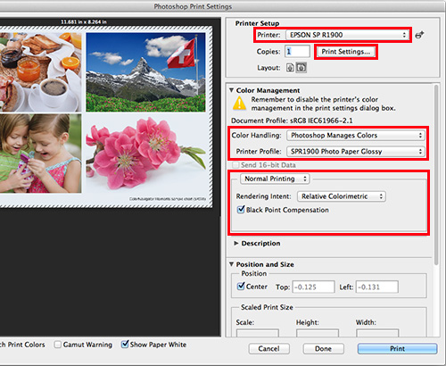Open the printer setup icon beside the Printer dropdown
446x366 pixels.
pyautogui.click(x=419, y=35)
